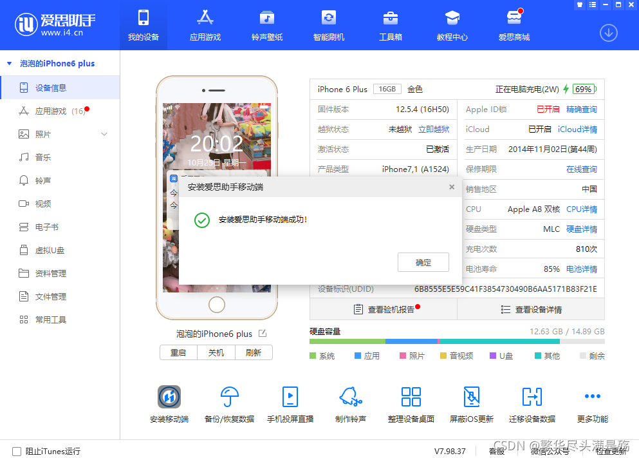The width and height of the screenshot is (639, 458).
Task: Click 查看验机报告 button
Action: 384,310
